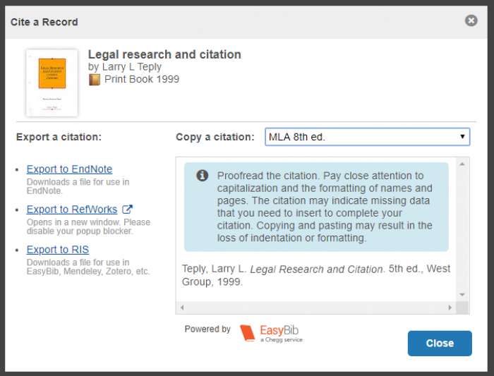The width and height of the screenshot is (494, 376).
Task: Close the Cite a Record dialog with X icon
Action: pos(471,21)
